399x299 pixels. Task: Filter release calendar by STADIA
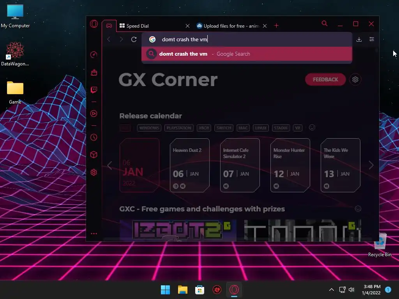coord(281,128)
